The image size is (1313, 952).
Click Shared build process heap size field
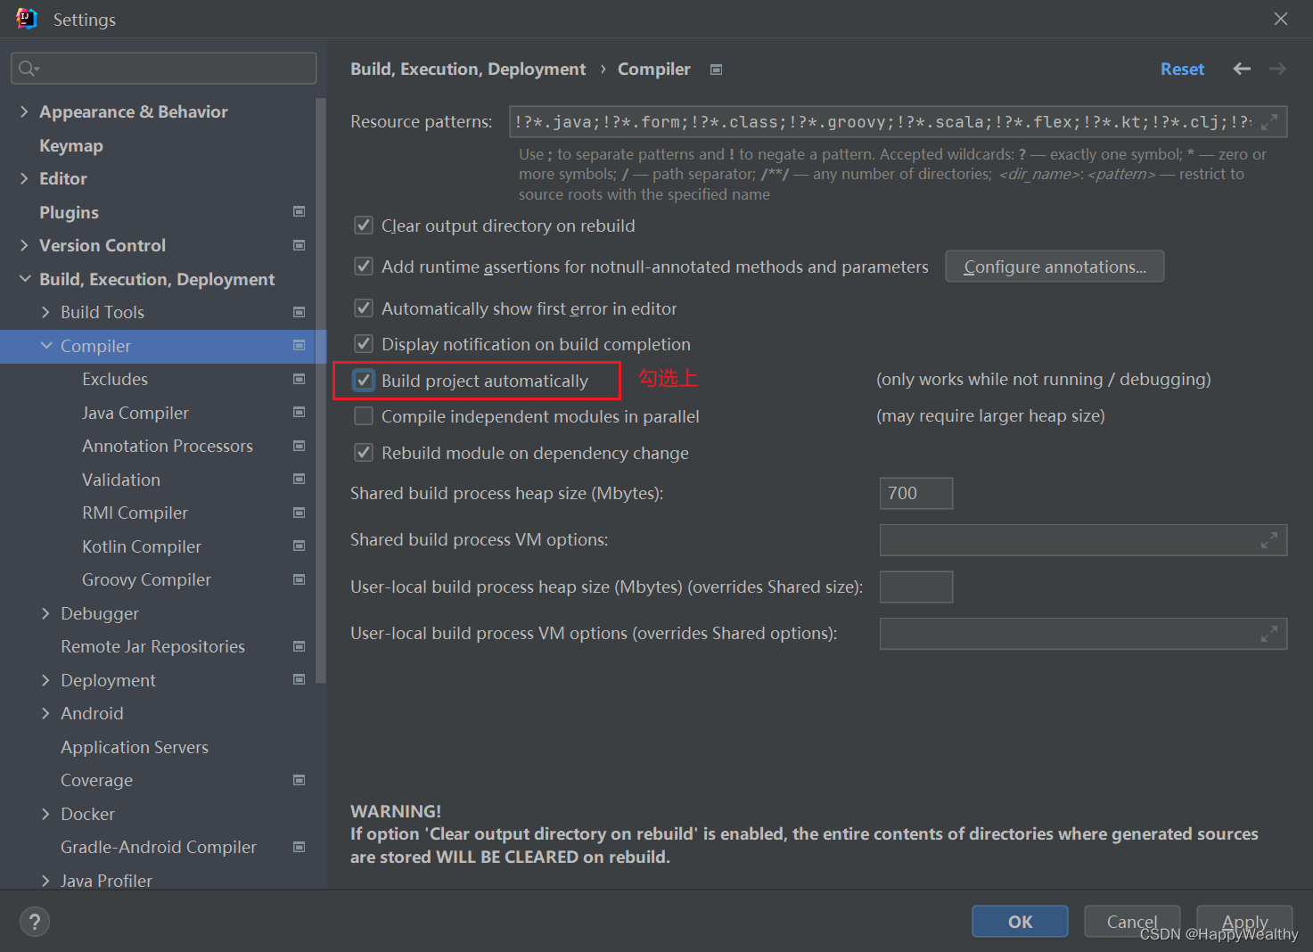coord(916,493)
